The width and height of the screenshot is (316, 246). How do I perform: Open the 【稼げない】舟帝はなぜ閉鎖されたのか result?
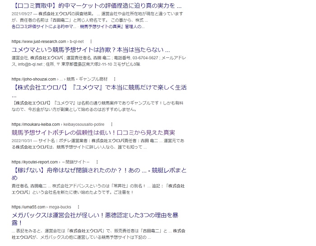tap(99, 170)
